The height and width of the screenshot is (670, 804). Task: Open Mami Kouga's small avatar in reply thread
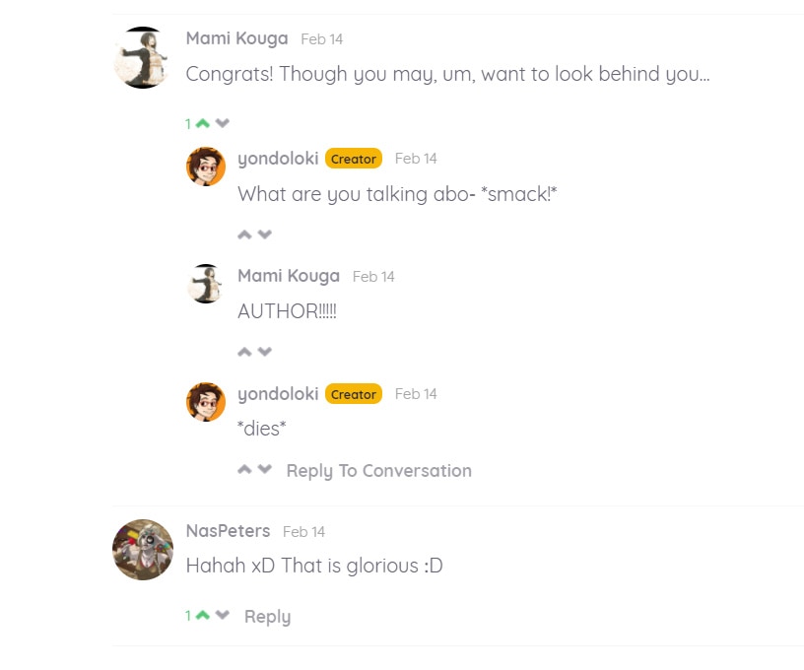pos(206,284)
